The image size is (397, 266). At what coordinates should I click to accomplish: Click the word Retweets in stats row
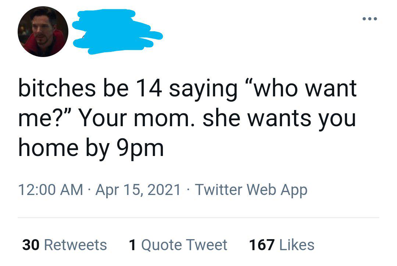coord(75,245)
